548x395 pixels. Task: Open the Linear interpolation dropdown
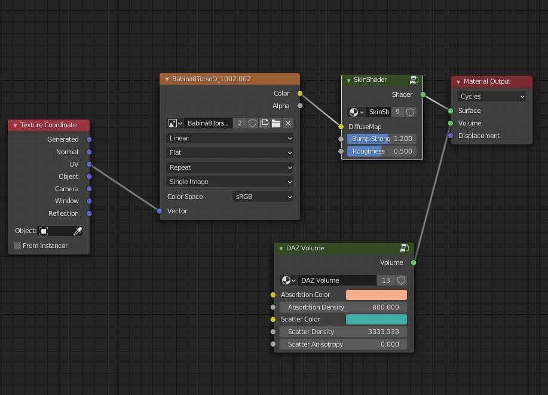point(229,139)
